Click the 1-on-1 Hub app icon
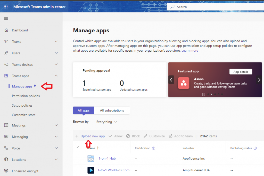The height and width of the screenshot is (176, 264). (91, 159)
